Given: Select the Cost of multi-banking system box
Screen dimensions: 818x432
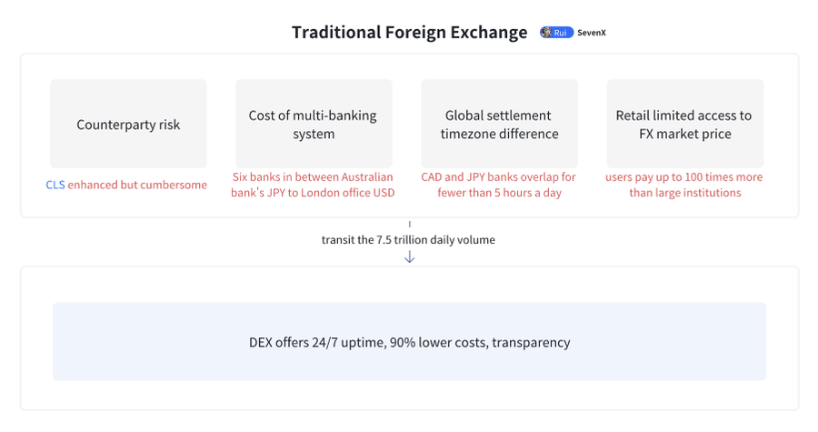Looking at the screenshot, I should coord(314,124).
